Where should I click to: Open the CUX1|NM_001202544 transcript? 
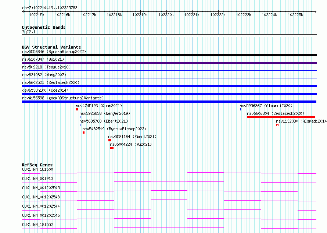(41, 206)
